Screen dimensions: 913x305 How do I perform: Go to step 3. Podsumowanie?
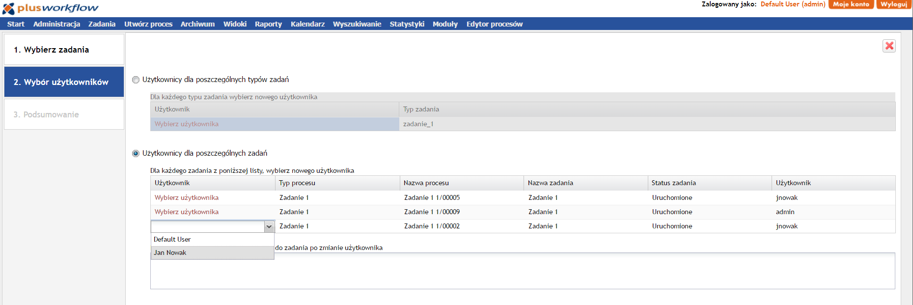point(64,114)
